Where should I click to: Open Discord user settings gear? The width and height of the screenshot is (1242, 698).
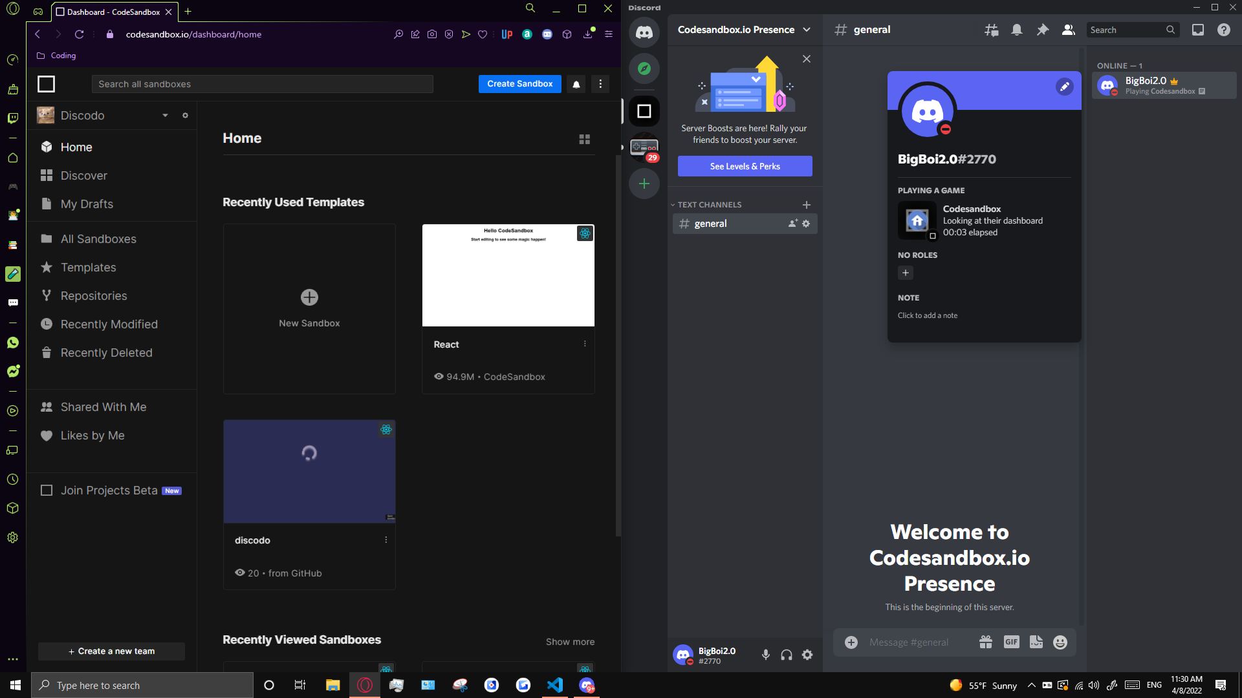[807, 655]
